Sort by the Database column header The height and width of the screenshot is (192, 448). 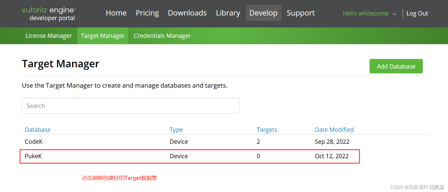coord(38,130)
